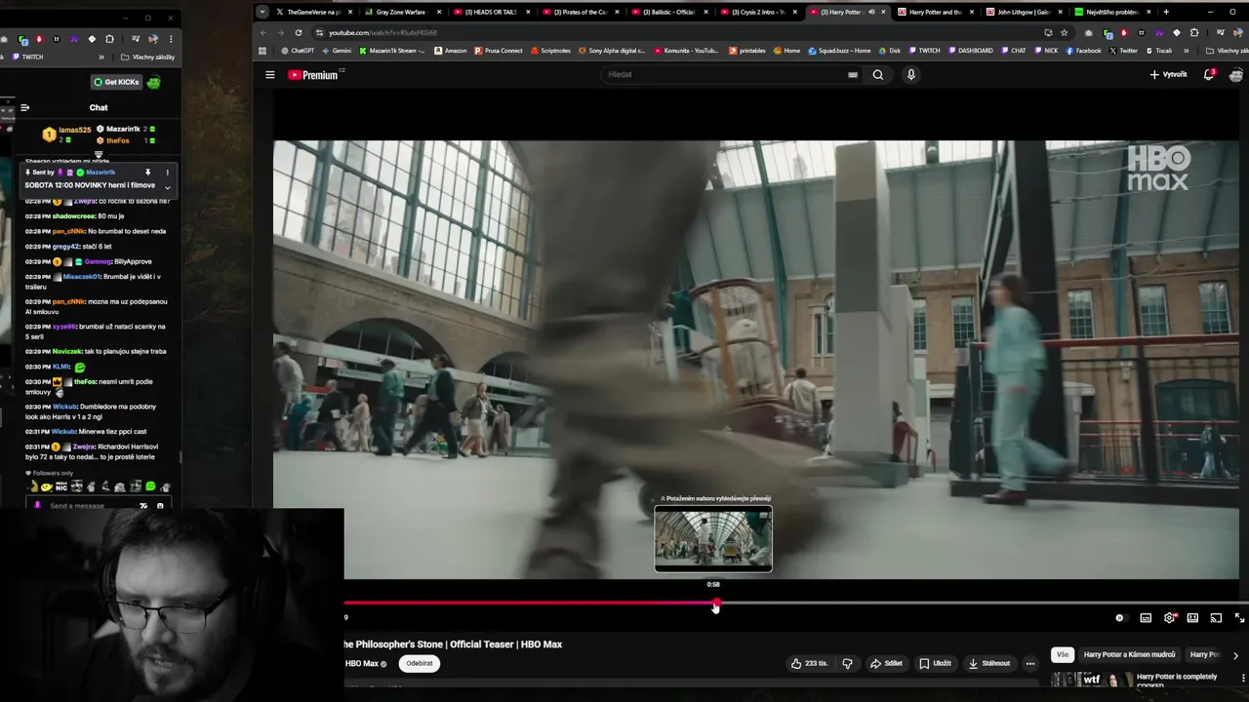Switch to Crysis 2 Intro tab

[x=759, y=12]
